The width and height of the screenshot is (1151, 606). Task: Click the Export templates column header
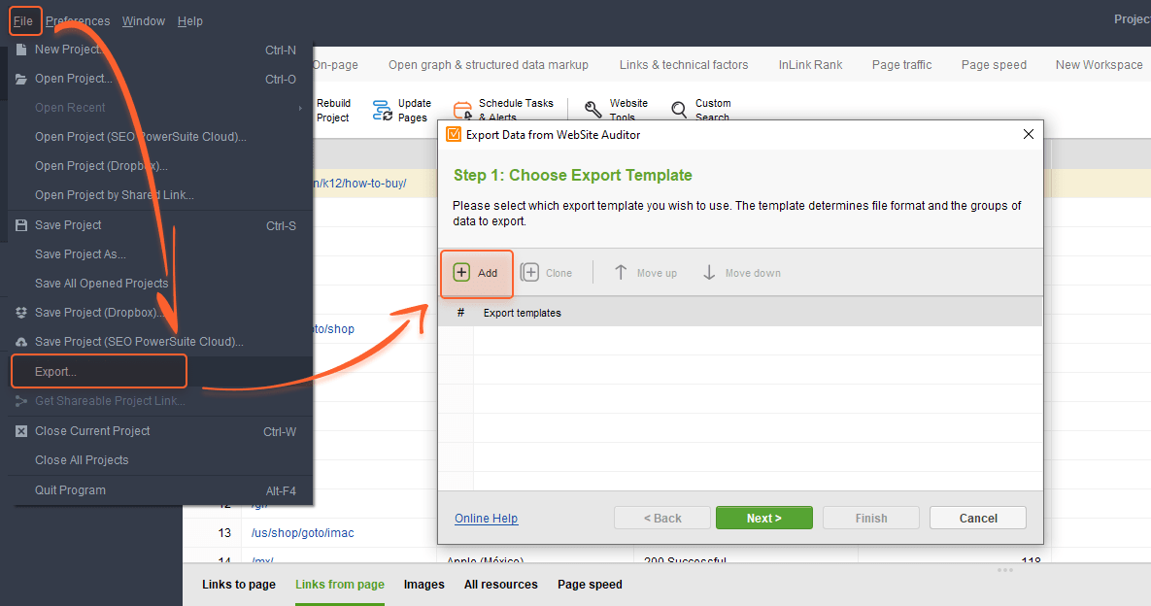point(522,313)
